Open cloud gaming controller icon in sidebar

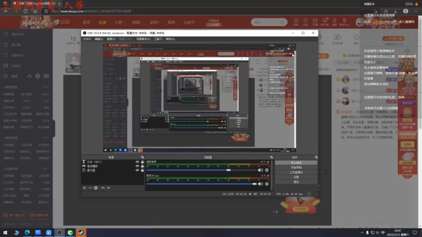pyautogui.click(x=6, y=65)
